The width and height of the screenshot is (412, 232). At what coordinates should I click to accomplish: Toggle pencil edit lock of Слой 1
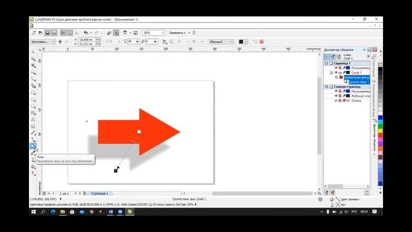tap(344, 73)
